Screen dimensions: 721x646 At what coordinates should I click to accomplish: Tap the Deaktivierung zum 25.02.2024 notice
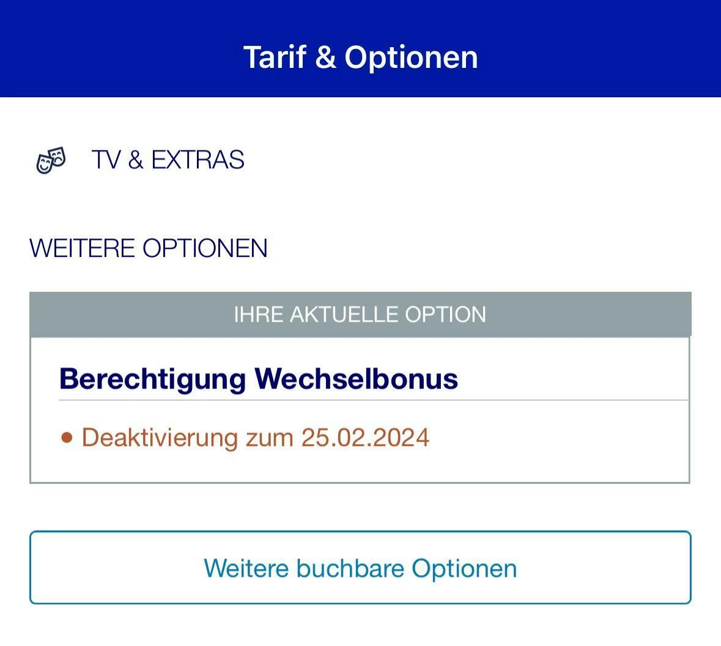click(x=255, y=438)
